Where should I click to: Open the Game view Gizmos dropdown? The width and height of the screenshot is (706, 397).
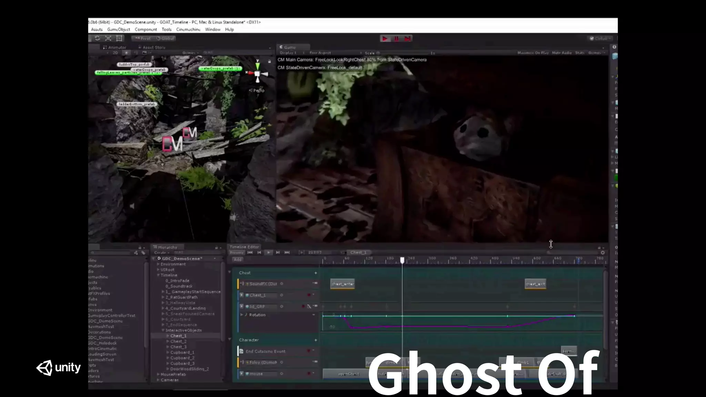pos(596,53)
